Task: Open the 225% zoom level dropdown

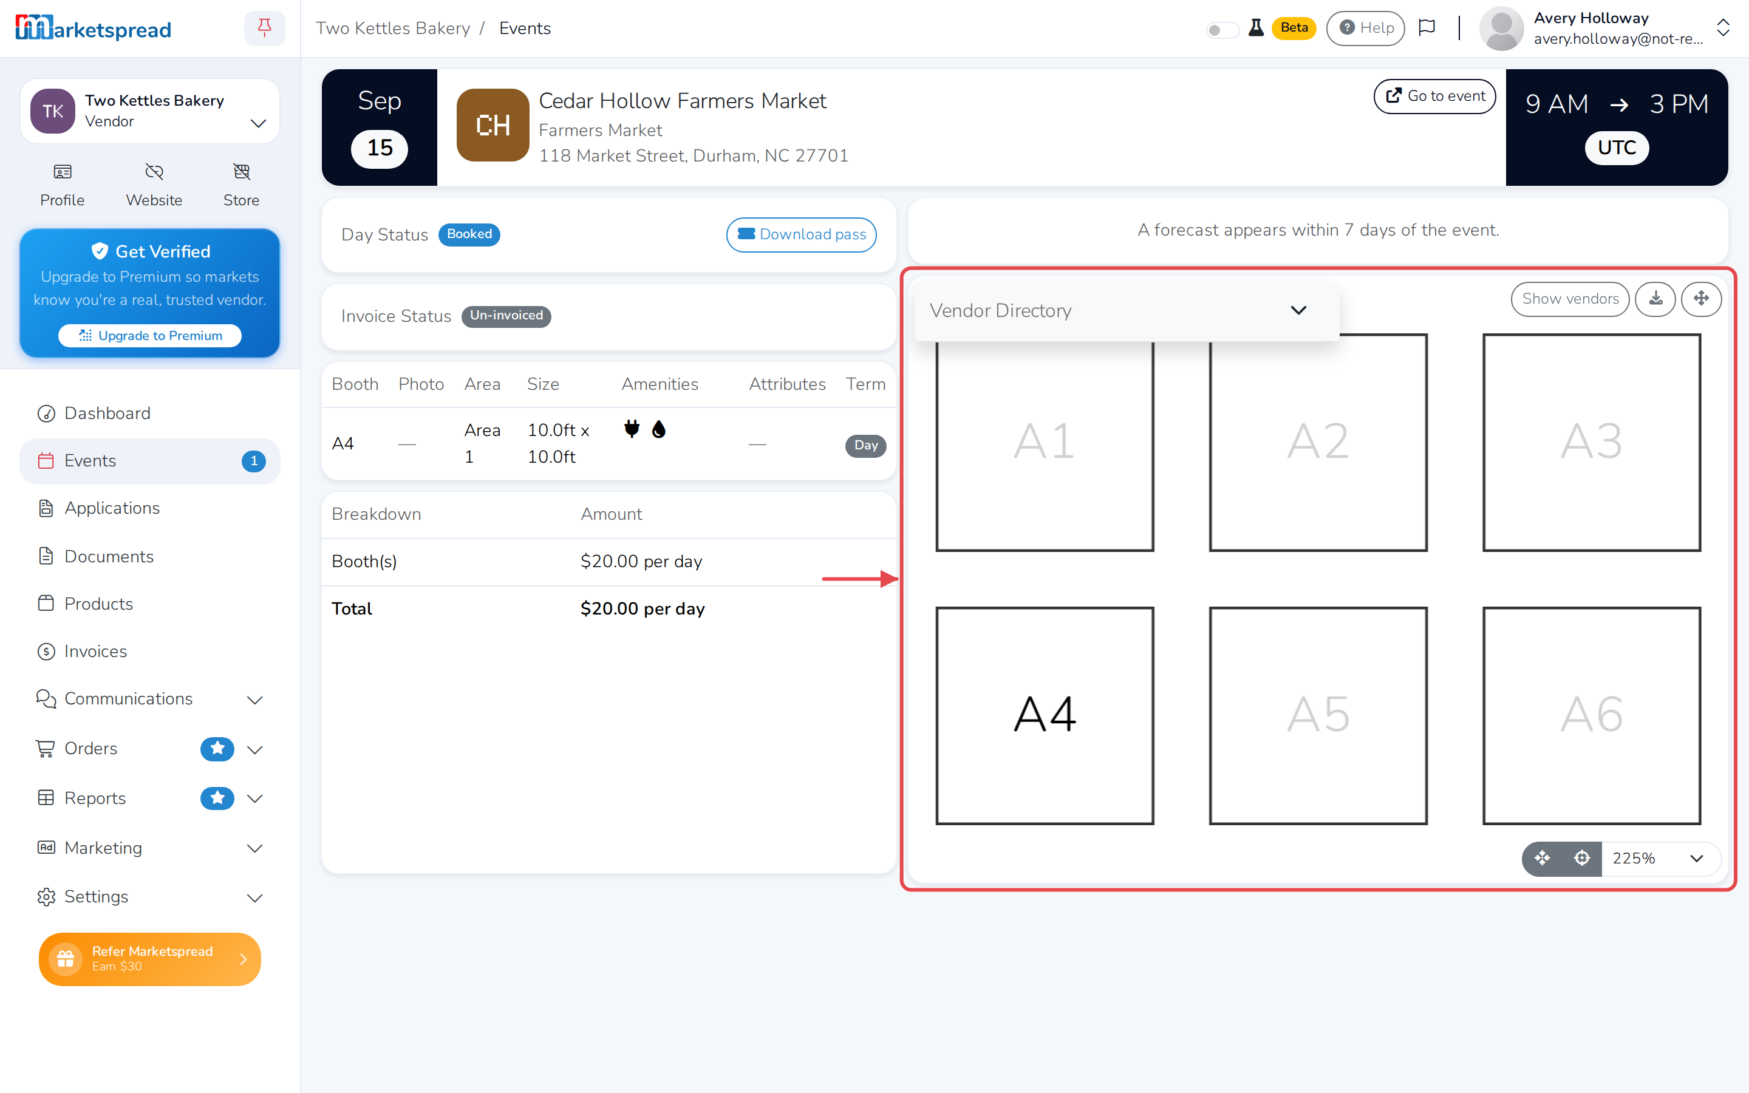Action: [1660, 858]
